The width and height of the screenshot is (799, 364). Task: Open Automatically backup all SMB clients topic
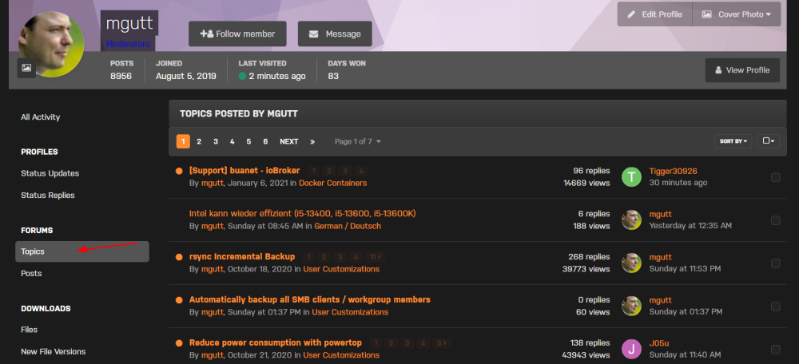310,299
